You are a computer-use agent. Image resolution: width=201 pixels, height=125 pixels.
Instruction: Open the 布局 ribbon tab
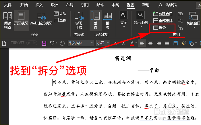pyautogui.click(x=70, y=5)
